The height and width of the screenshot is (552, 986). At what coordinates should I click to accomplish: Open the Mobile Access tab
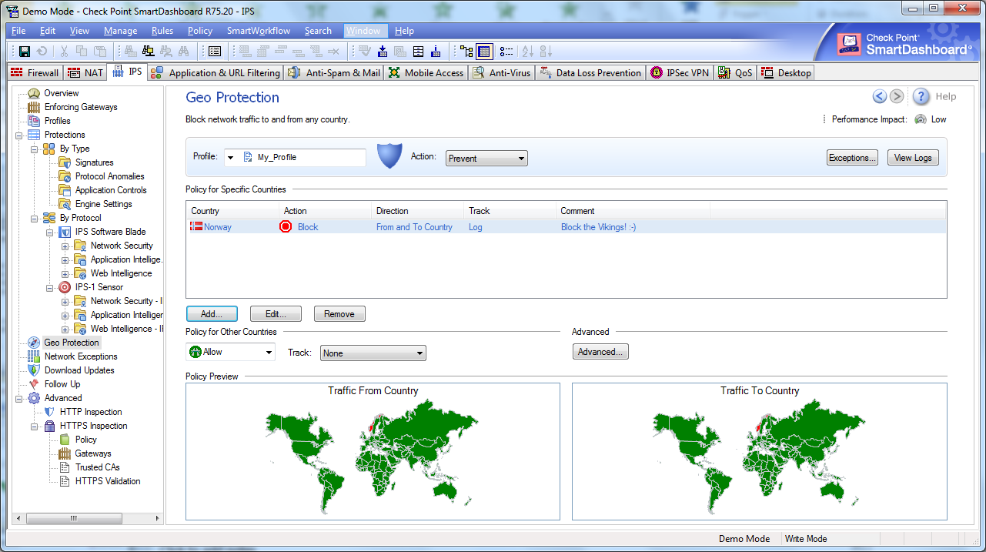tap(426, 73)
